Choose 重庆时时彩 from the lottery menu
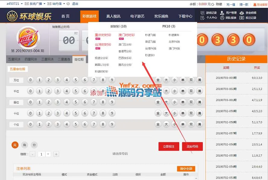The image size is (268, 180). (103, 35)
